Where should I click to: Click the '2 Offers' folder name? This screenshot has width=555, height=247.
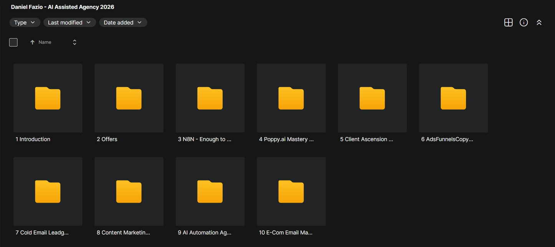pyautogui.click(x=107, y=139)
